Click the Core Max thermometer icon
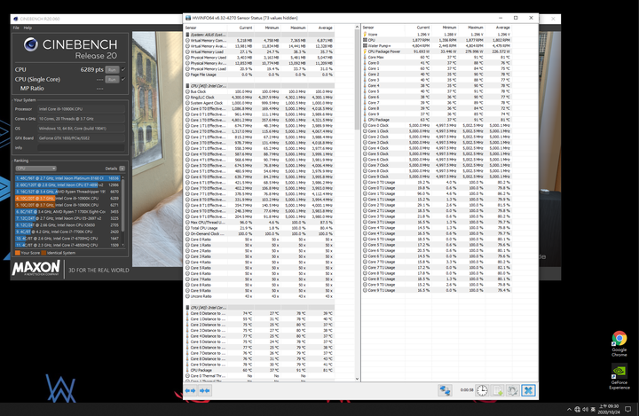The image size is (639, 416). point(365,58)
